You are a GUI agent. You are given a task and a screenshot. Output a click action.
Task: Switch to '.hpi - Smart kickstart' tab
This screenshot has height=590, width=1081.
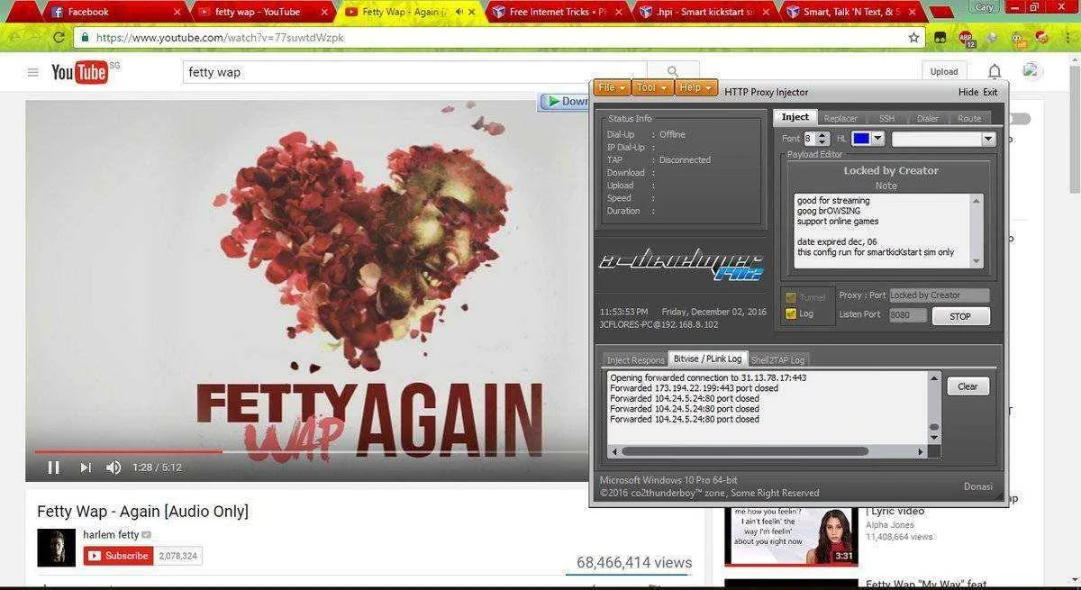click(x=703, y=12)
